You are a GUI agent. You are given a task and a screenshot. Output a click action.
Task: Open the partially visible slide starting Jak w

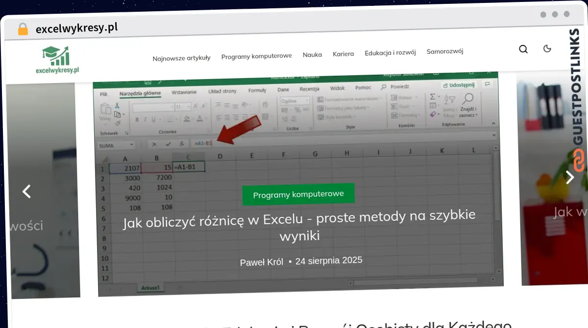(570, 211)
